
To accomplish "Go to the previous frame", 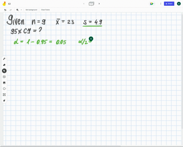I will [x=84, y=4].
